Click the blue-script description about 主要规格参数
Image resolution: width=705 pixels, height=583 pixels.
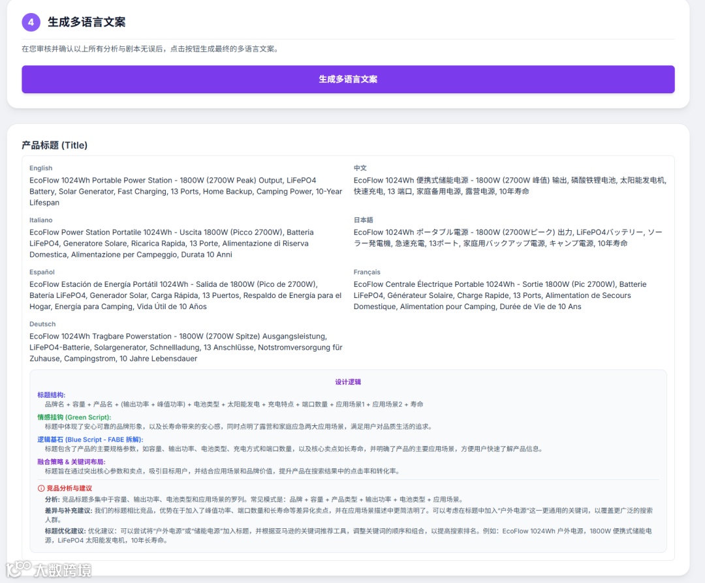click(x=294, y=449)
